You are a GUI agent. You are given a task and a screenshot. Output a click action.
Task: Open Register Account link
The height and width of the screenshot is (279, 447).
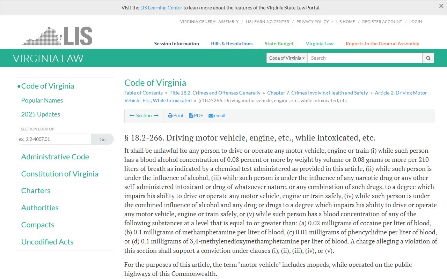(x=382, y=22)
